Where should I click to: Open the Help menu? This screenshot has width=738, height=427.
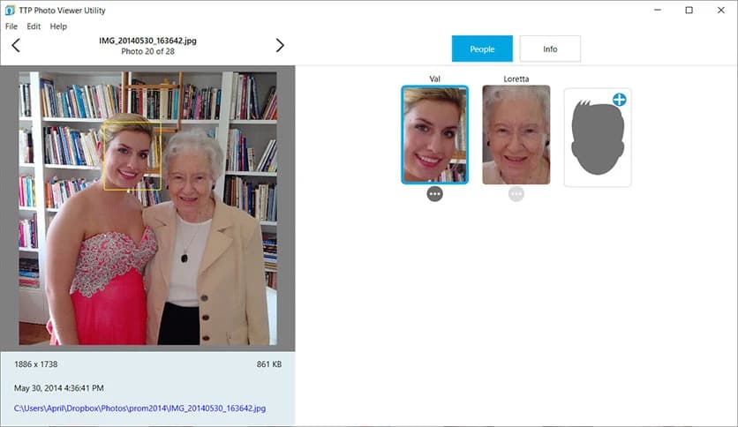58,26
